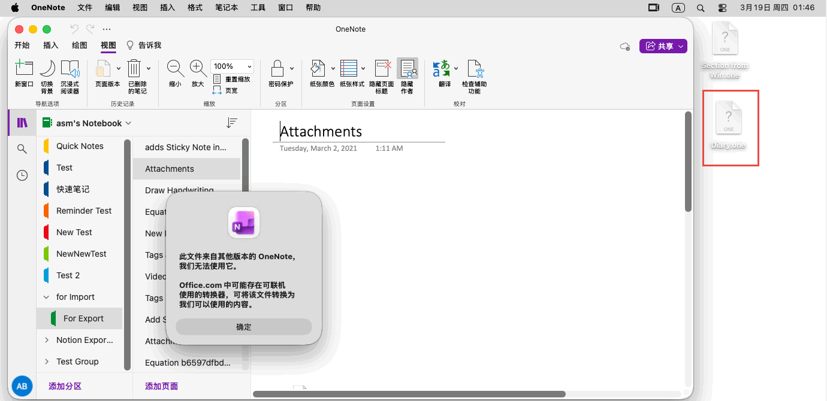Expand the Test Group section group
Screen dimensions: 827x401
click(x=47, y=361)
